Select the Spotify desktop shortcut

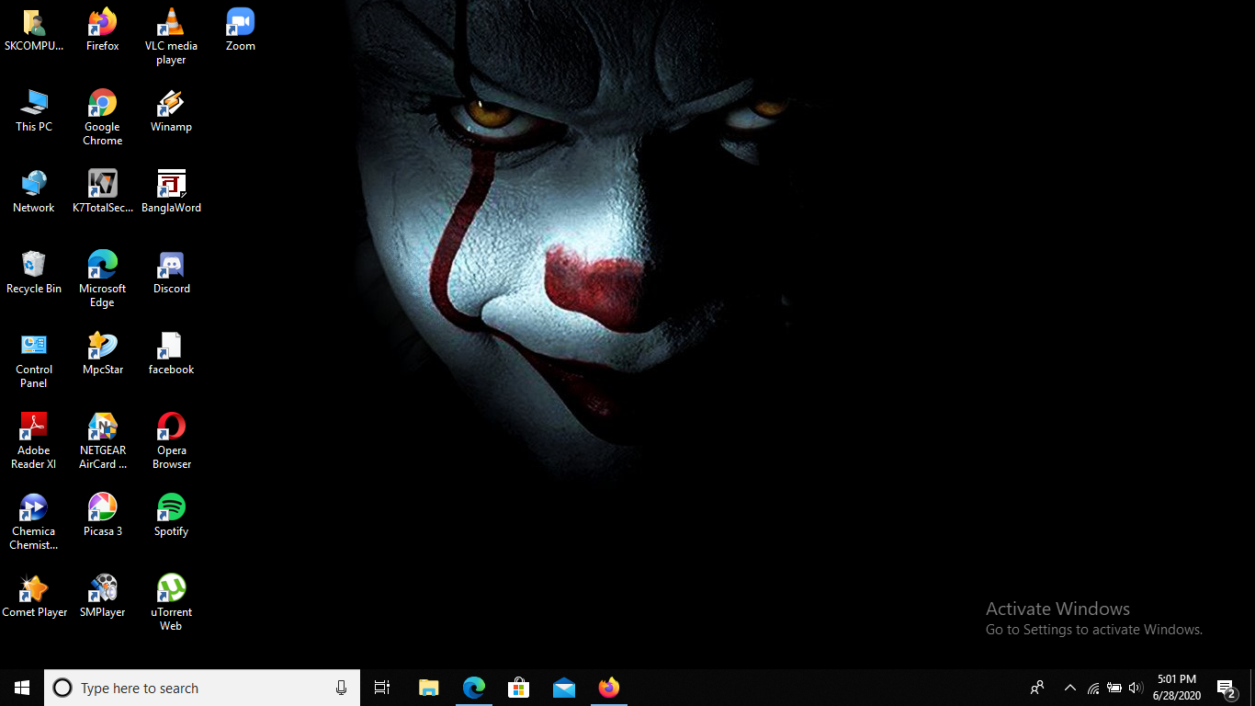pyautogui.click(x=171, y=516)
